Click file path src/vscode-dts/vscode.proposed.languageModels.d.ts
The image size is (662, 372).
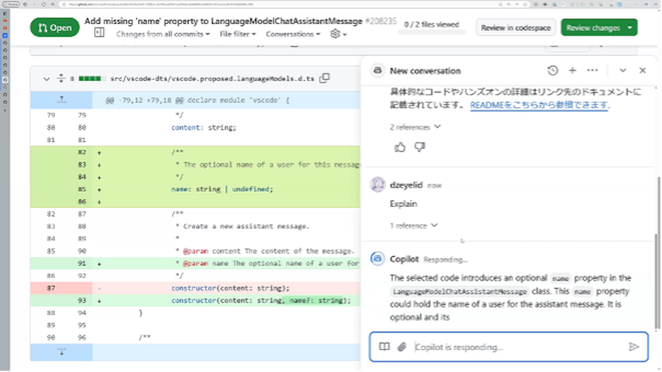pyautogui.click(x=211, y=79)
